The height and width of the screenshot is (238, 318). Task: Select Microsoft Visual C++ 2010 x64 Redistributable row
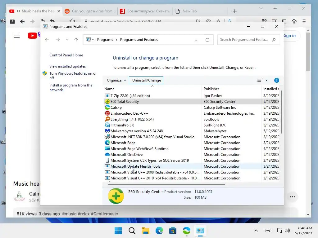(191, 178)
